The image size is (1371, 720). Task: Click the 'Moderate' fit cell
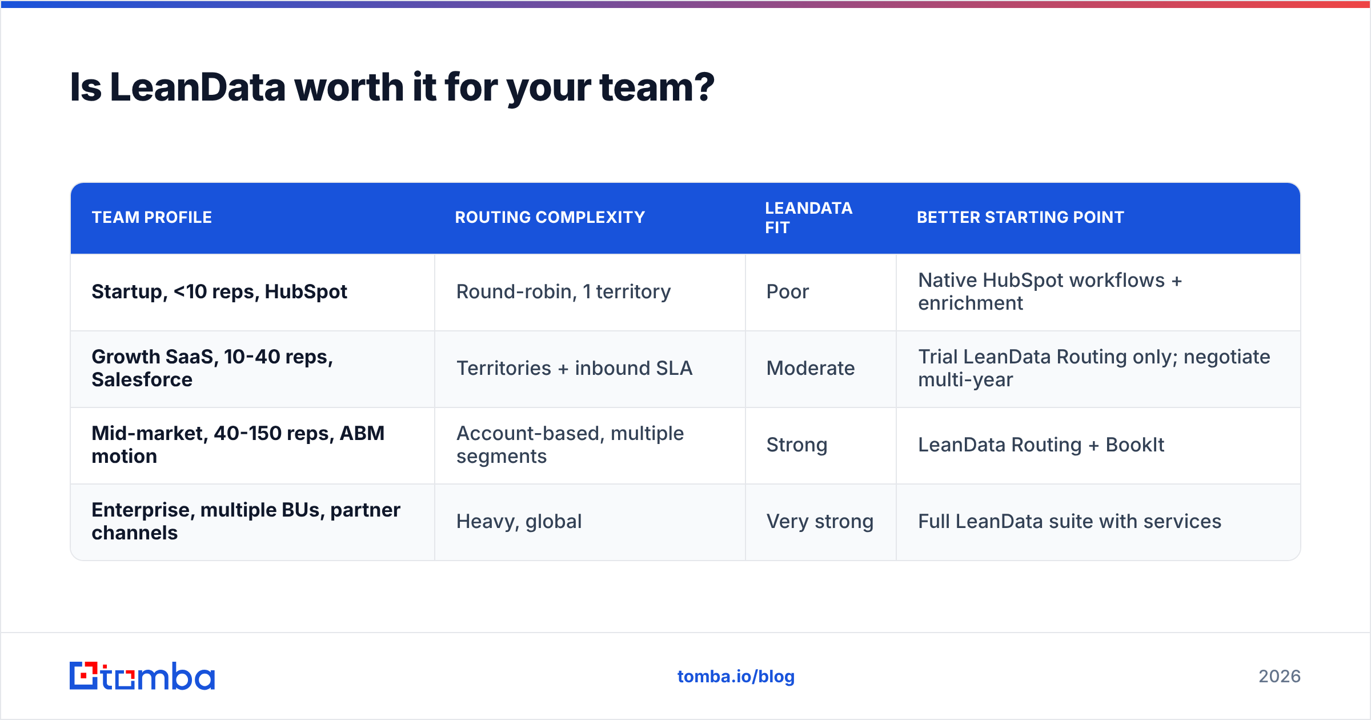pyautogui.click(x=821, y=369)
